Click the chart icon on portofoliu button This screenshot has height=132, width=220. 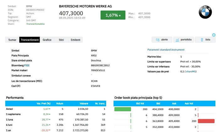point(177,40)
